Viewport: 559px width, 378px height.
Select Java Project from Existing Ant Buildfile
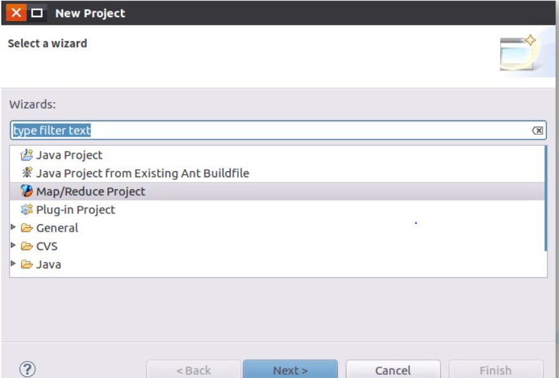[x=143, y=173]
